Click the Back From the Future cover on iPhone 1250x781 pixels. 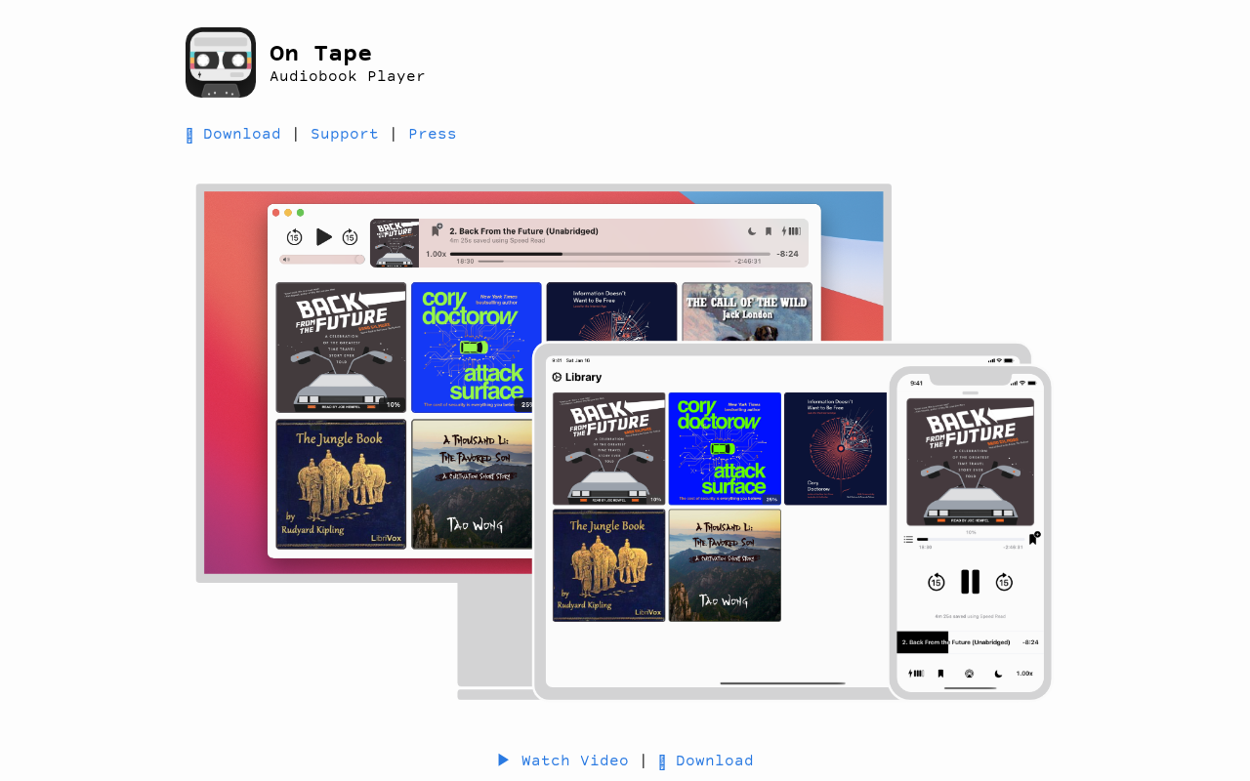pos(970,462)
